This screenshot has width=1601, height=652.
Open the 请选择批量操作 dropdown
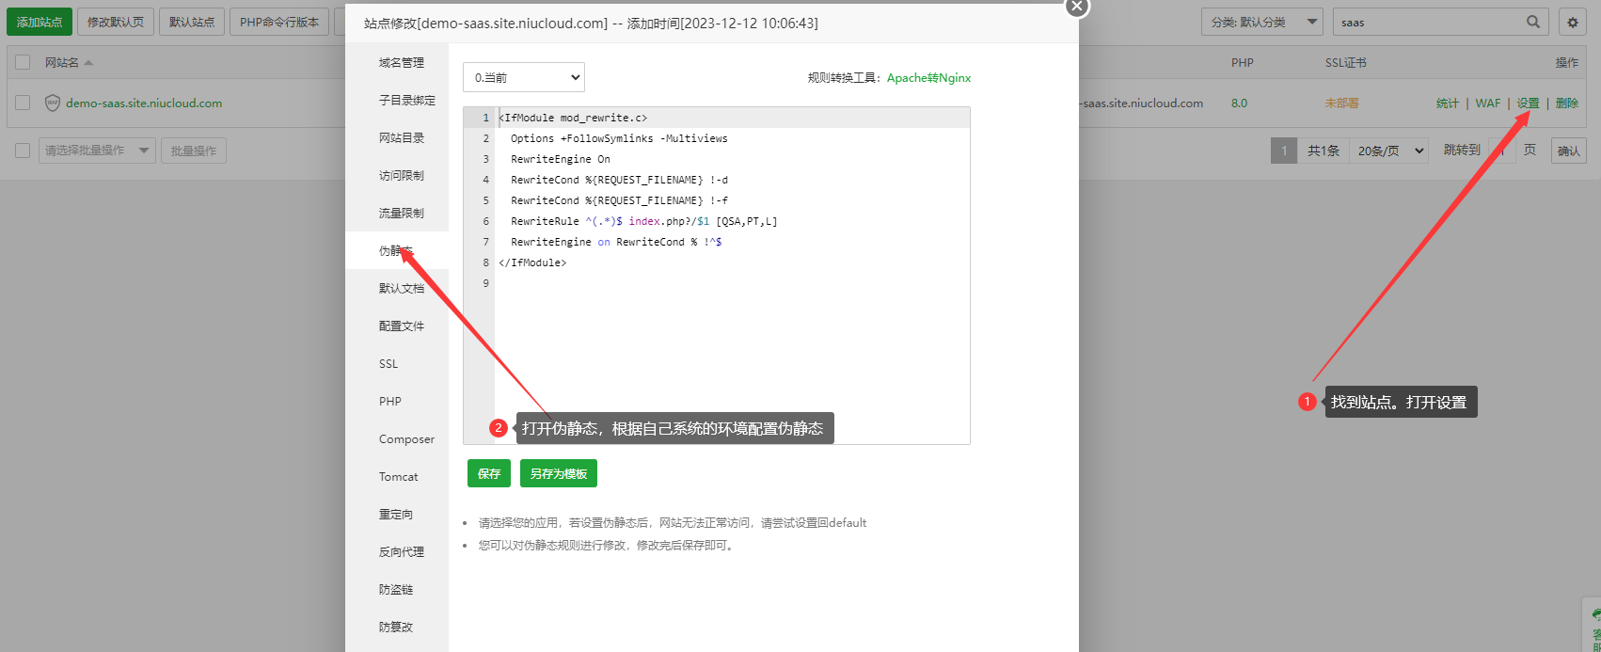(x=97, y=151)
